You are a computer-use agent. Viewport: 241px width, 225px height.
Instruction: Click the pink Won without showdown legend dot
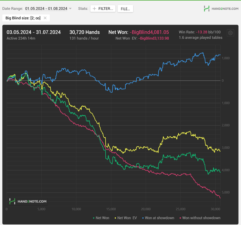coord(180,218)
